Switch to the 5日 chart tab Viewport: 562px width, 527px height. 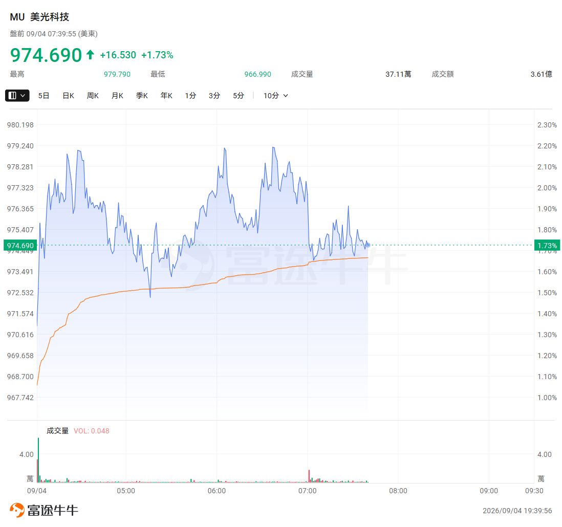click(44, 96)
